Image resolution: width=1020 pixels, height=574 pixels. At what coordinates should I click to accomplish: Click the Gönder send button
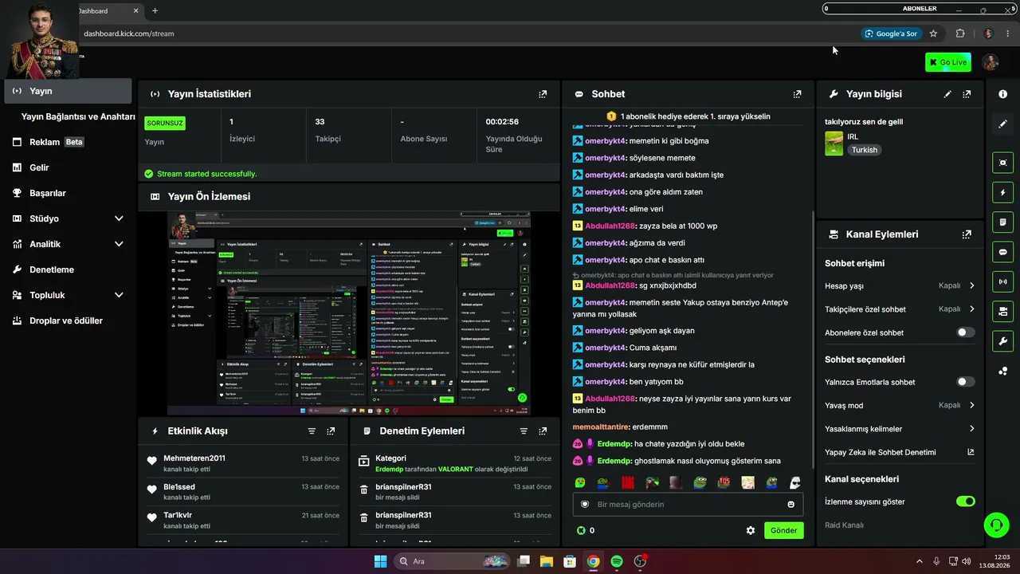[783, 530]
